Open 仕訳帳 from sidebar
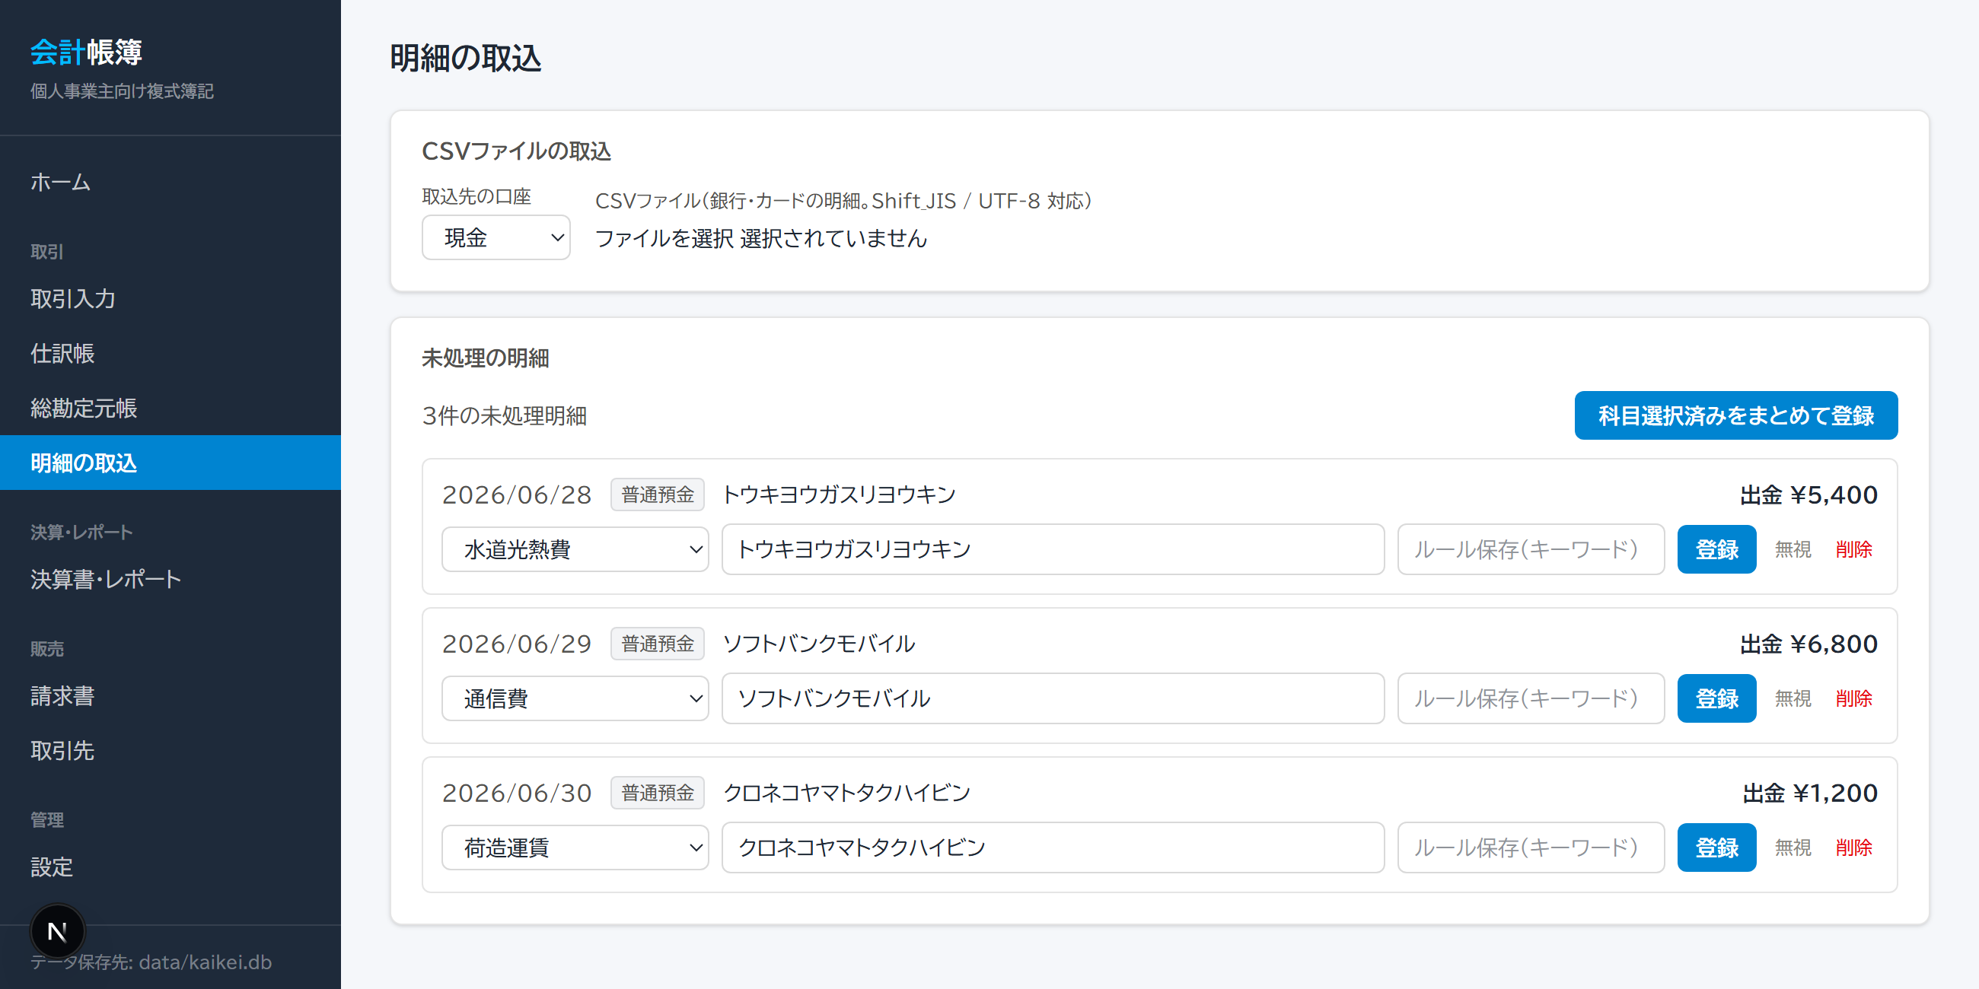This screenshot has width=1979, height=989. coord(170,353)
